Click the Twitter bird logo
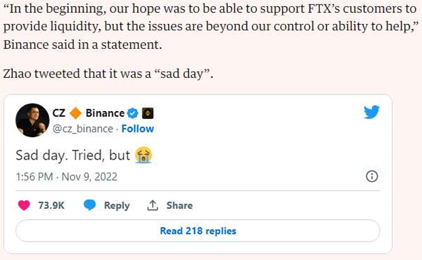This screenshot has height=260, width=422. pos(372,112)
